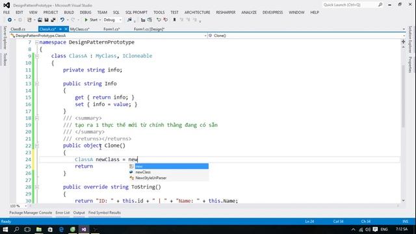Viewport: 416px width, 234px height.
Task: Open the Server Explorer side tab
Action: pyautogui.click(x=5, y=38)
